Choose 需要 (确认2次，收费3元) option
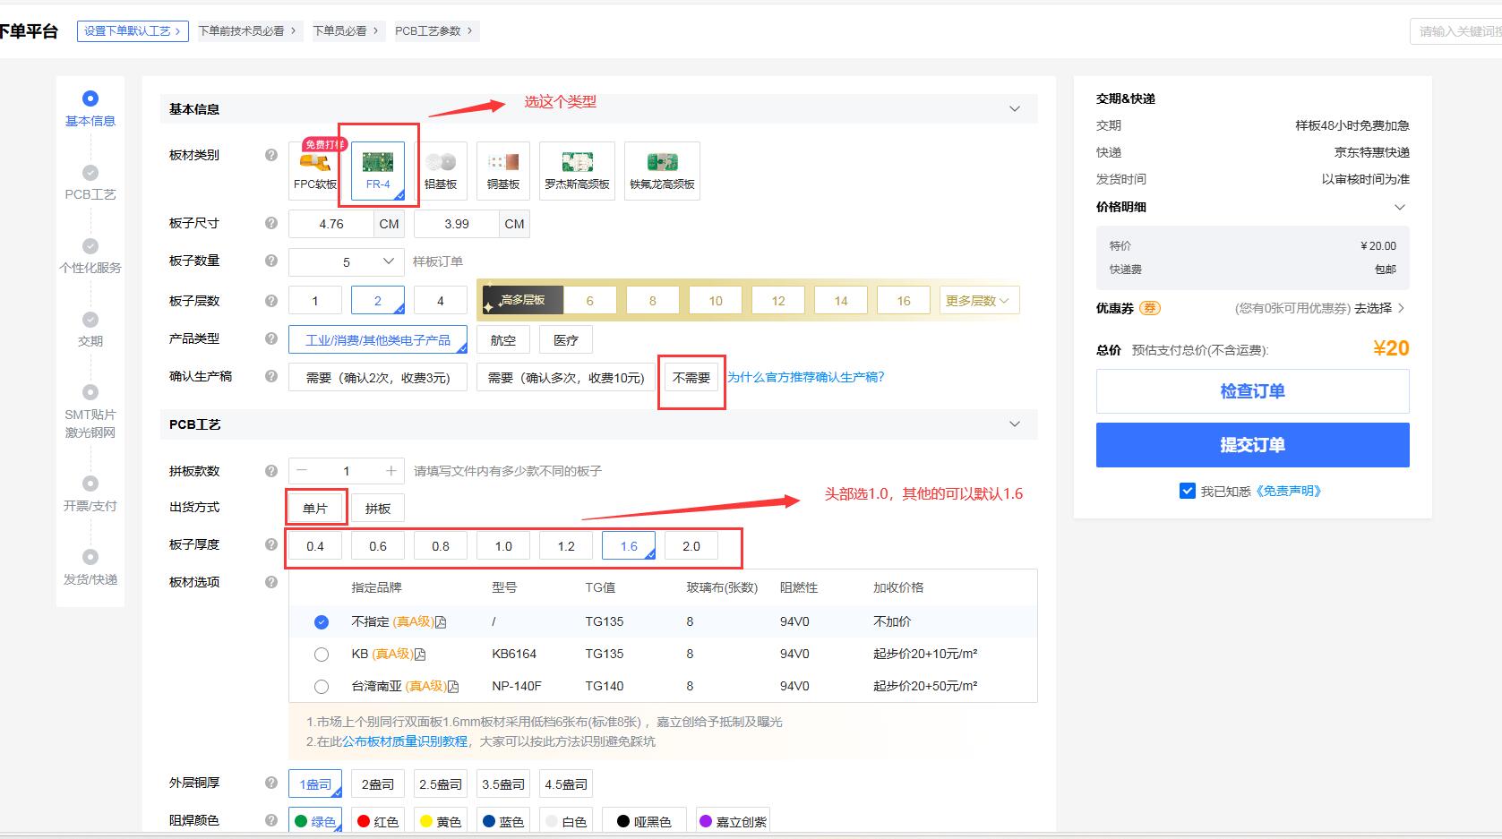The width and height of the screenshot is (1502, 839). point(378,378)
